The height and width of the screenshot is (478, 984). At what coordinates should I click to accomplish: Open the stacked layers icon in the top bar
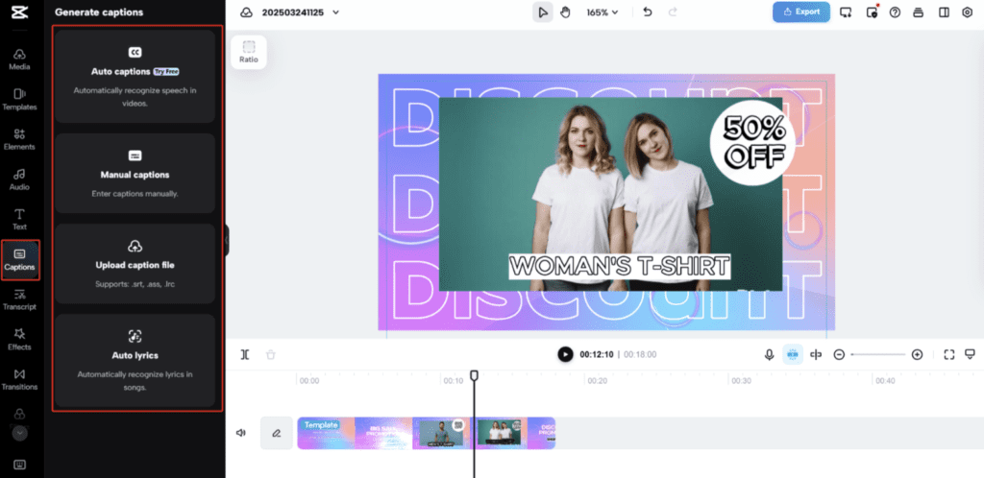tap(919, 12)
